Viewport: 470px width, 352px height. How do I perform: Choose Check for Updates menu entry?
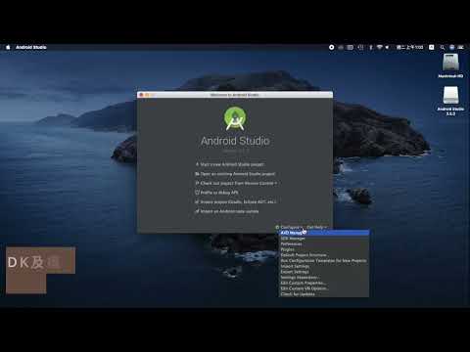click(324, 294)
